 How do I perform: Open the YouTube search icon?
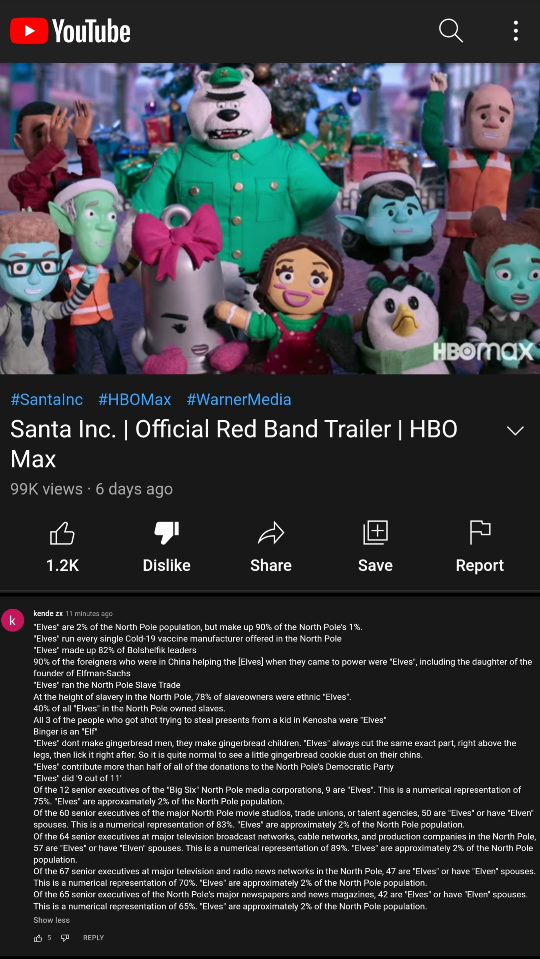tap(451, 31)
